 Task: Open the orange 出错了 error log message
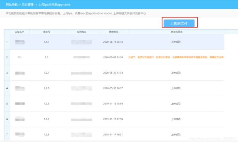[x=176, y=57]
